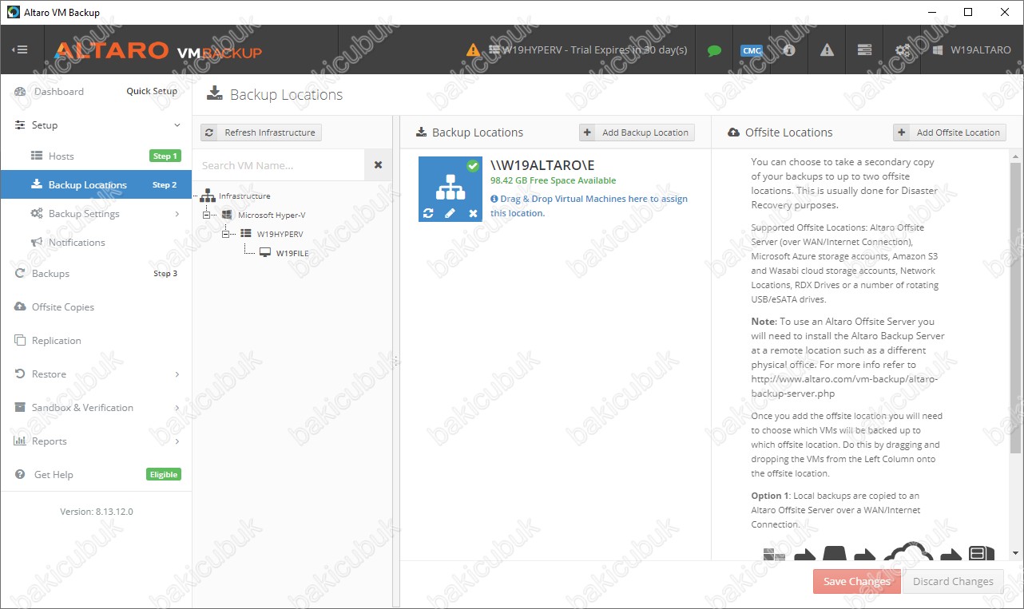Click the info circle icon in header
Screen dimensions: 1024x609
click(x=789, y=49)
